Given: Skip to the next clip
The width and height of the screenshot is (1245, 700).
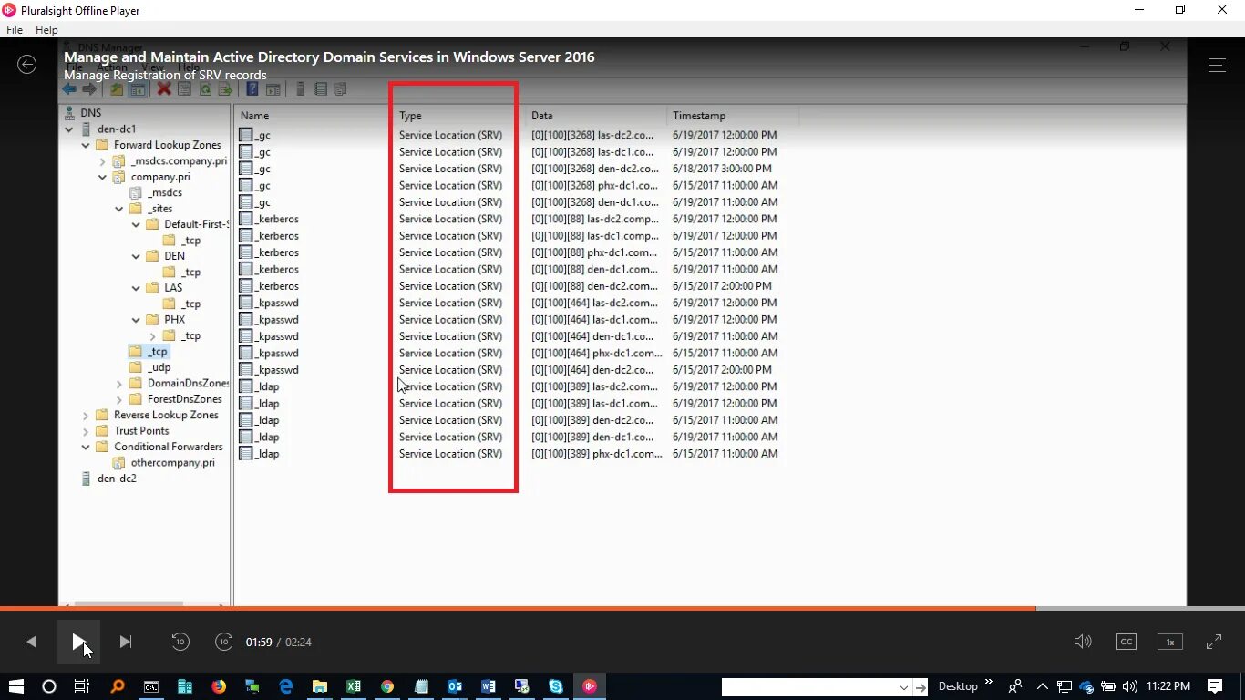Looking at the screenshot, I should coord(126,642).
